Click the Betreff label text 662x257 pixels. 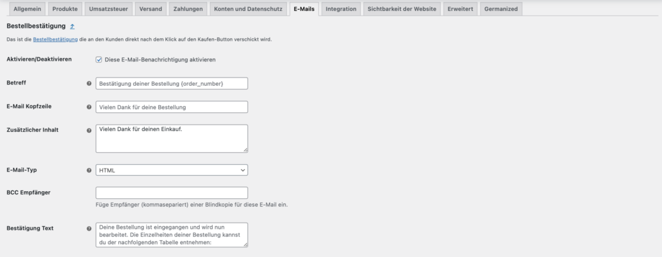16,83
